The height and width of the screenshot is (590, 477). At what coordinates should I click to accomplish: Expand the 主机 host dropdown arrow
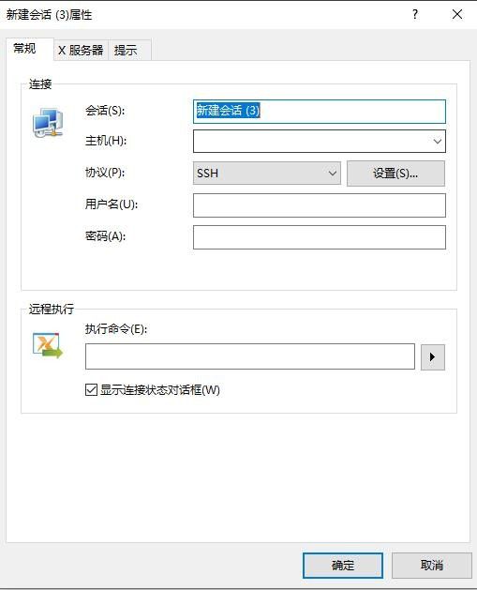pos(437,142)
